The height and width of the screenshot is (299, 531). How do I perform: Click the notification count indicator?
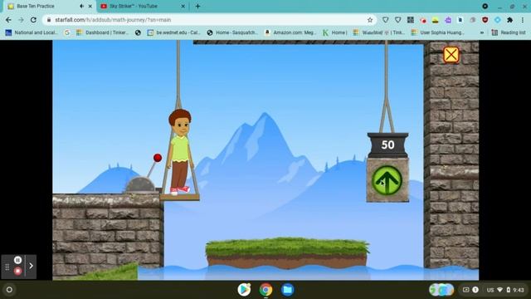[475, 290]
